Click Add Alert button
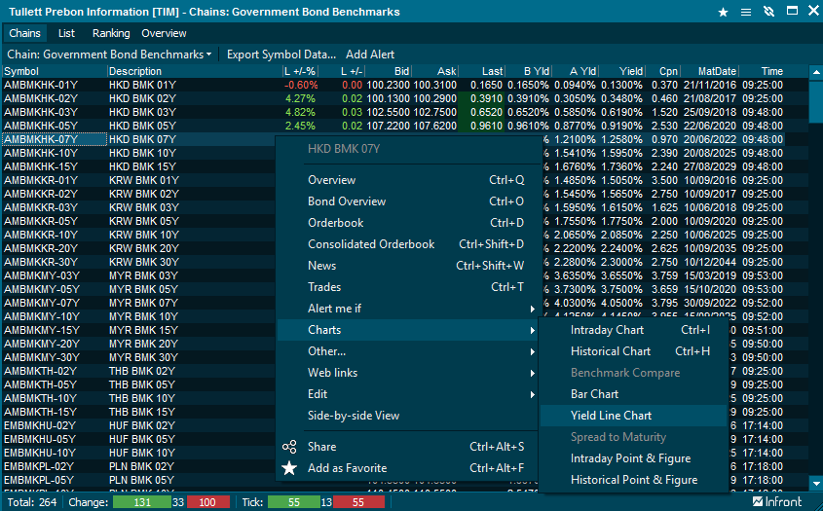This screenshot has height=511, width=823. 370,55
